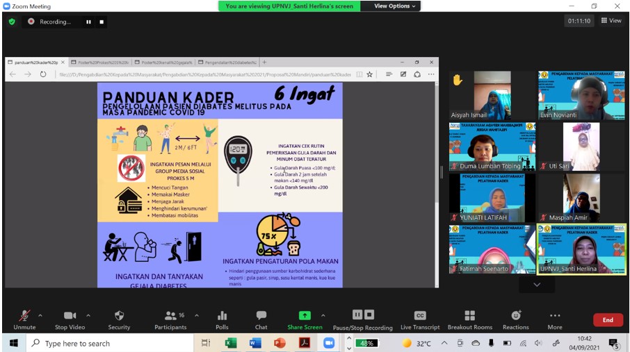This screenshot has height=352, width=630.
Task: Pause the recording from top indicator
Action: 88,22
